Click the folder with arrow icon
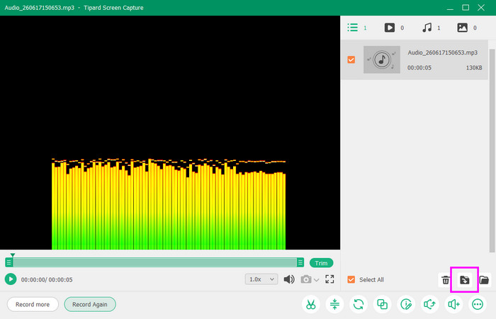Screen dimensions: 496x319 (464, 280)
